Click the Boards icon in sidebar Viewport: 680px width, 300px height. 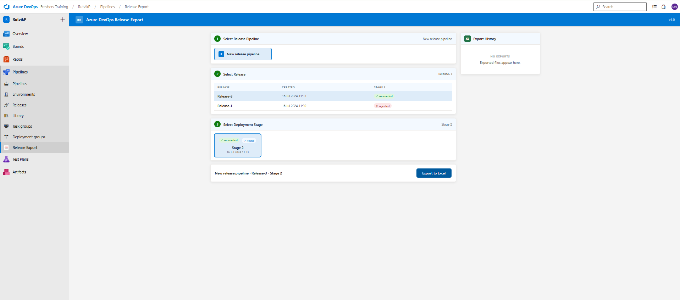6,46
